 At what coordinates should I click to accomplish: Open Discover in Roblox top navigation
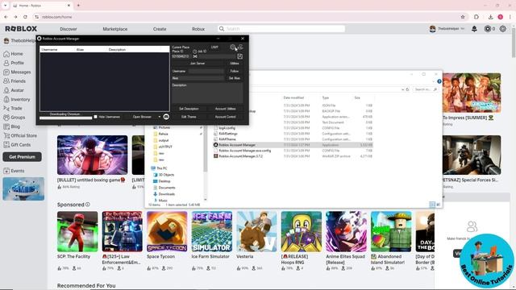point(69,29)
